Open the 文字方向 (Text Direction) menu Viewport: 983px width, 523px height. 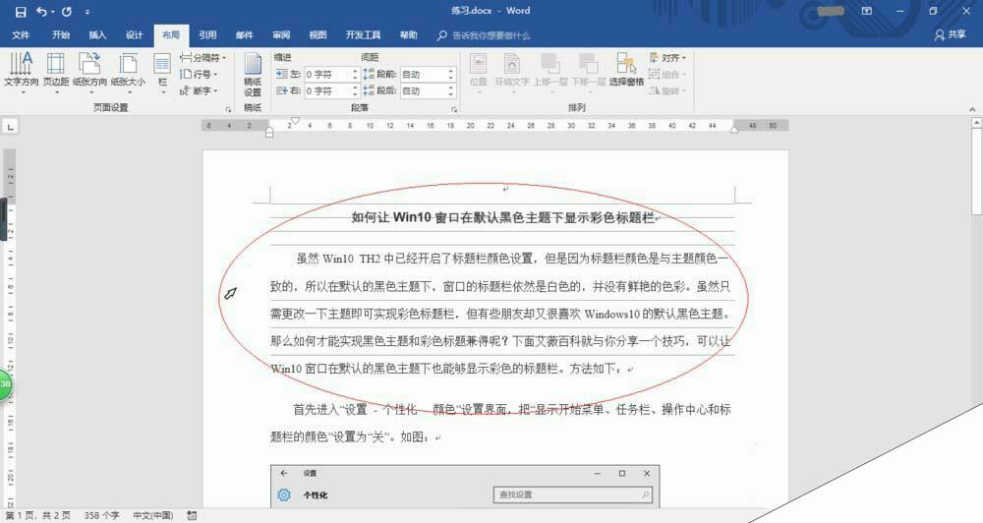coord(22,73)
